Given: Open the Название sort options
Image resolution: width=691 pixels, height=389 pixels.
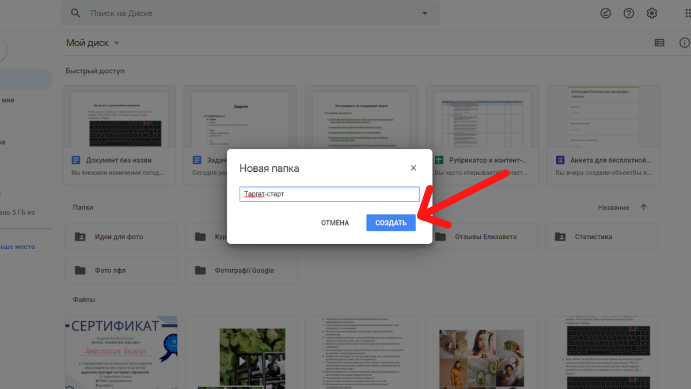Looking at the screenshot, I should click(613, 207).
